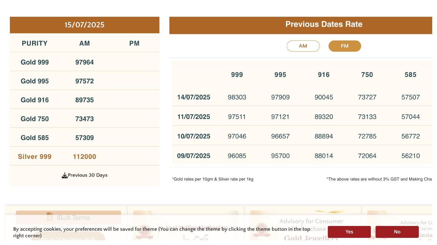Open the IBJA Terms button
The width and height of the screenshot is (437, 245).
click(68, 217)
